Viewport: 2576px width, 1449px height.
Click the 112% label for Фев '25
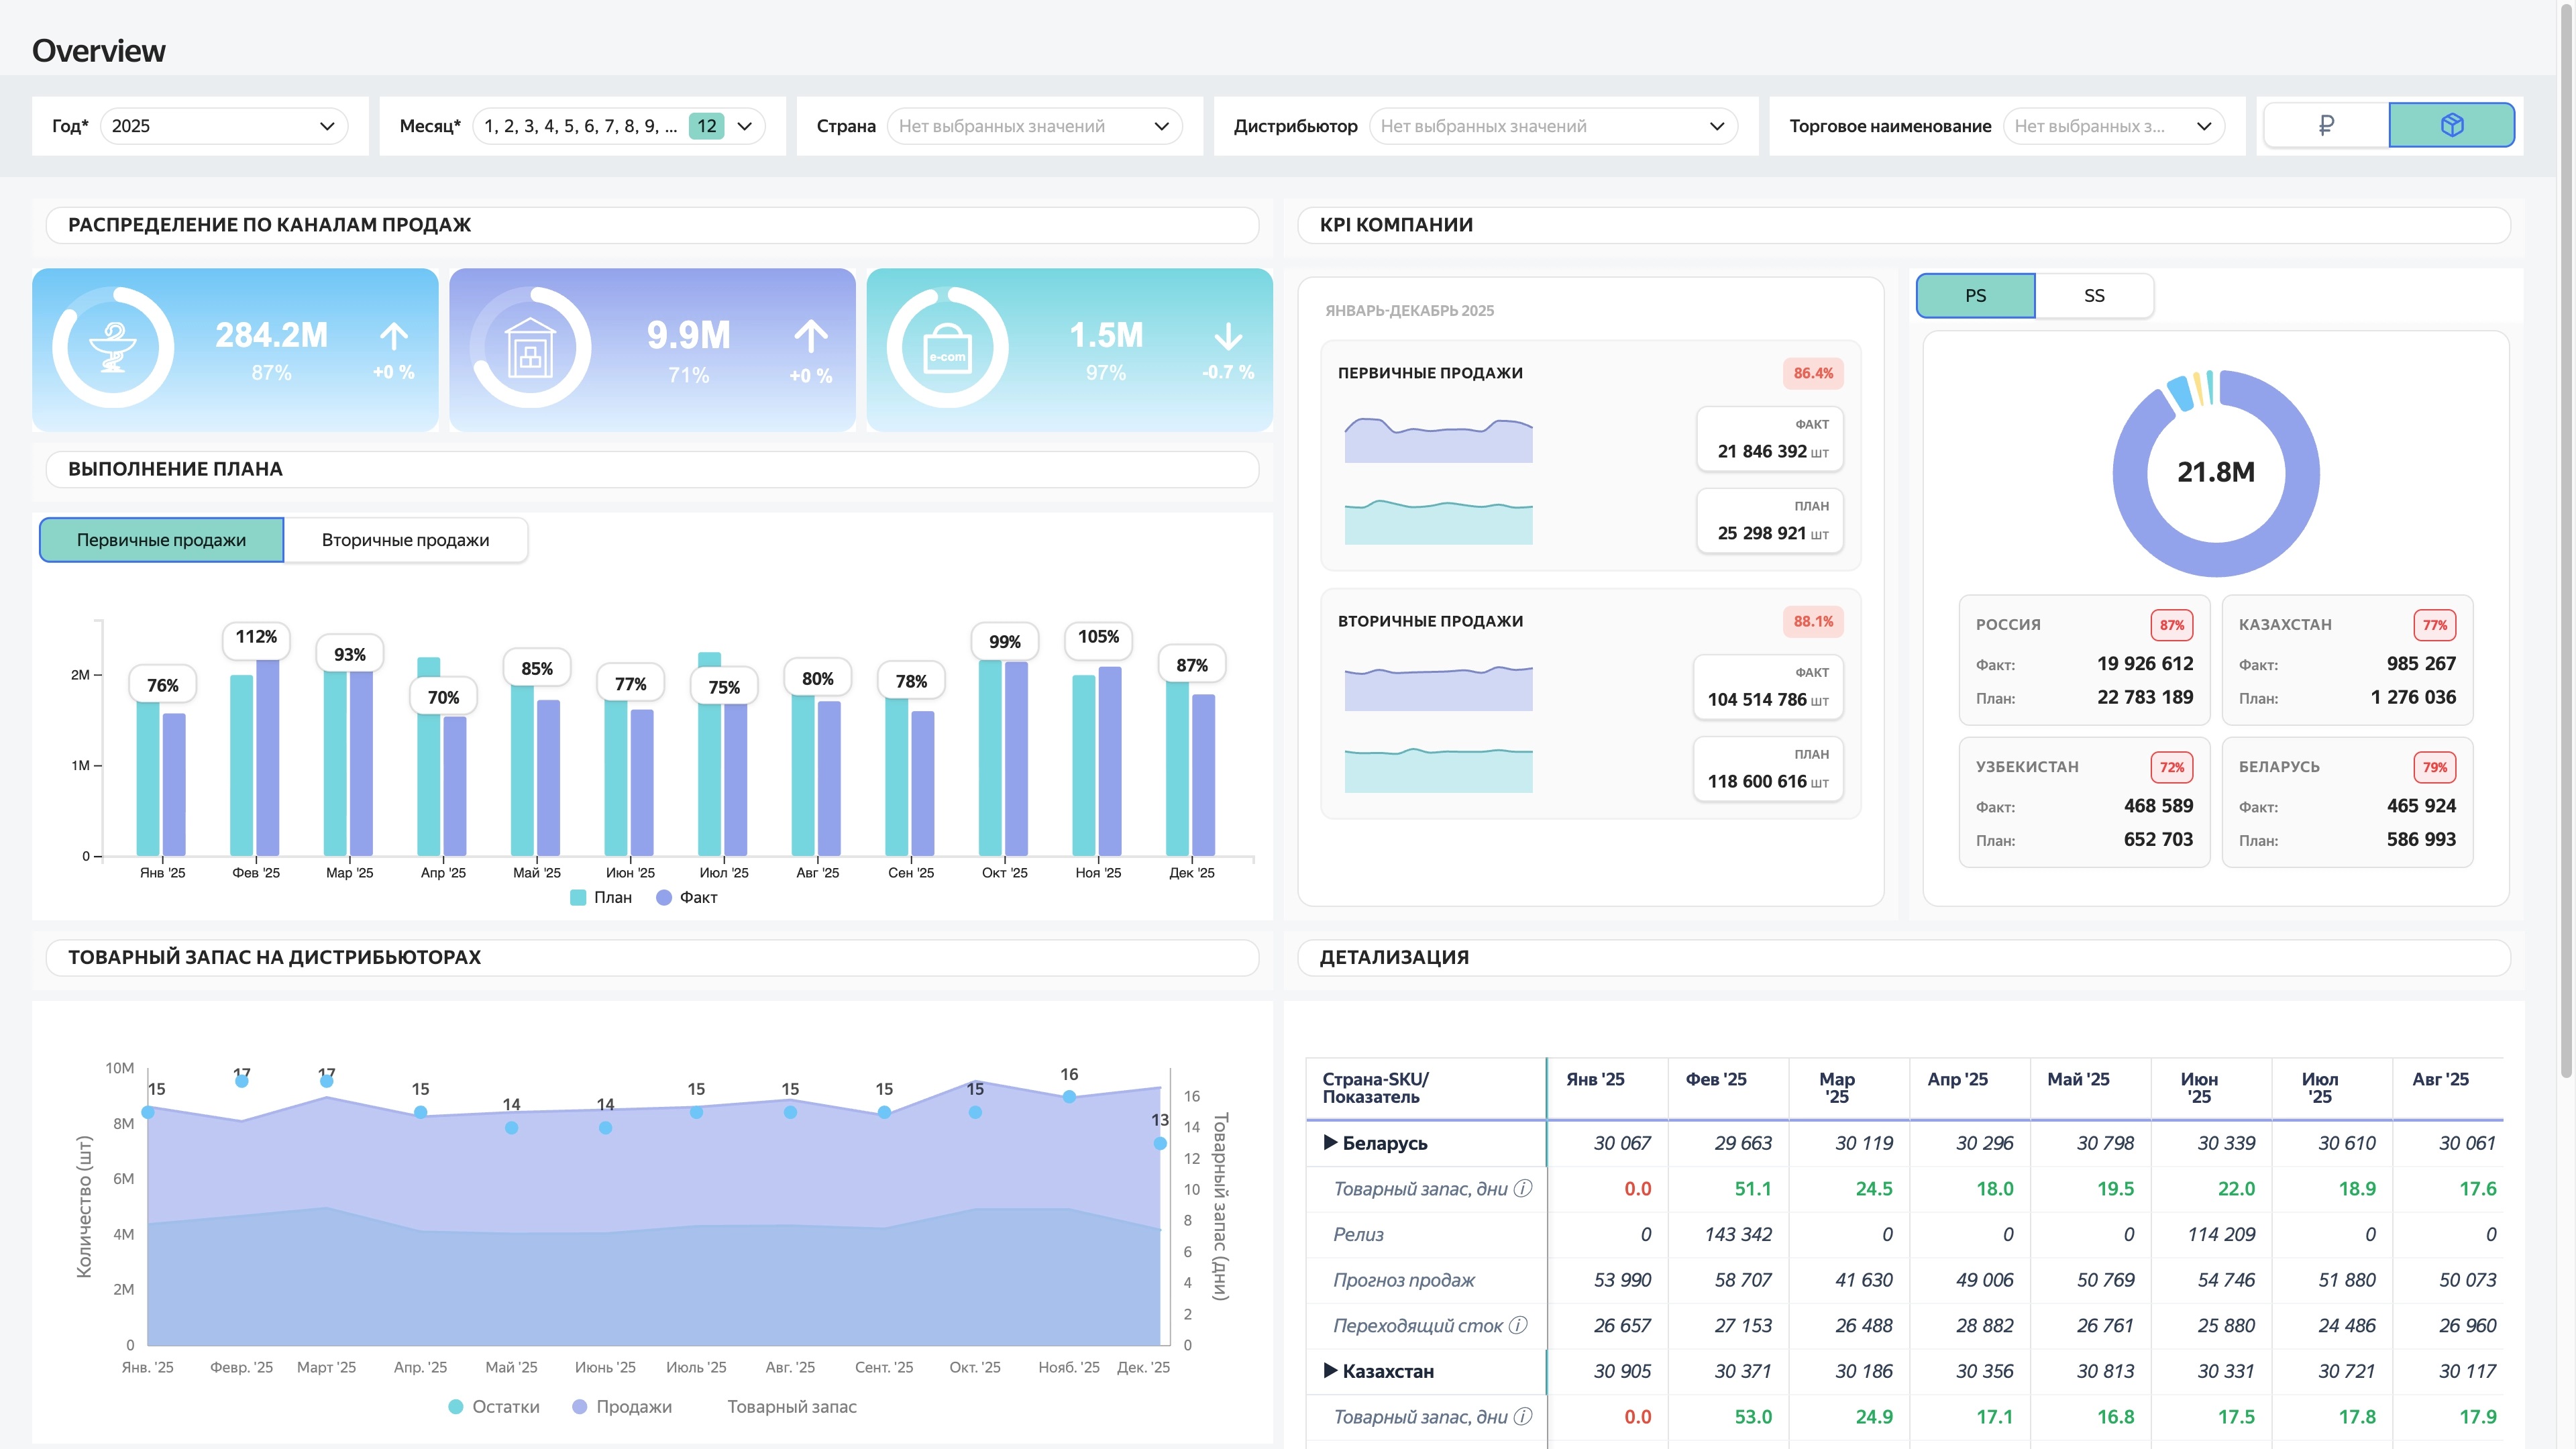(256, 637)
